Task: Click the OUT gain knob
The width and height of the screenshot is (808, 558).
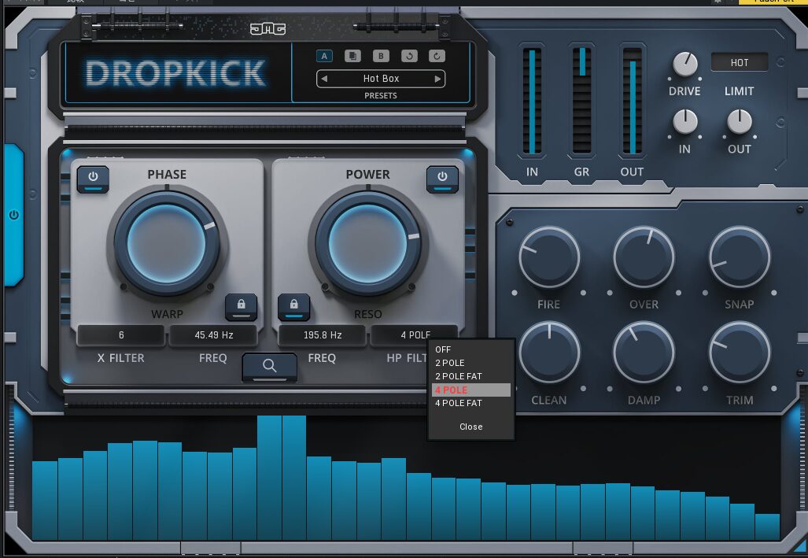Action: tap(740, 122)
